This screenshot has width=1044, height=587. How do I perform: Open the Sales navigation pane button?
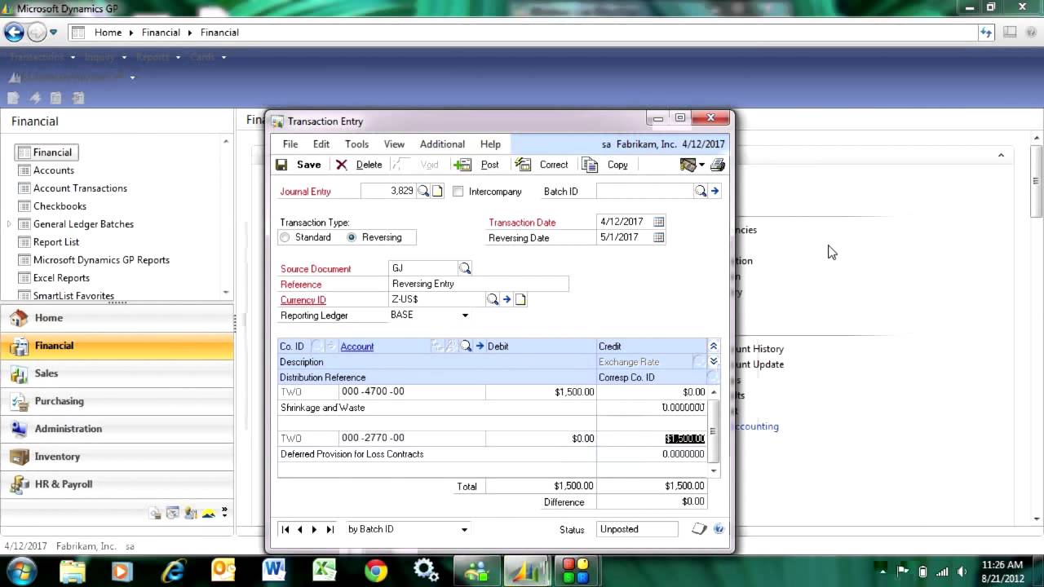pos(117,373)
